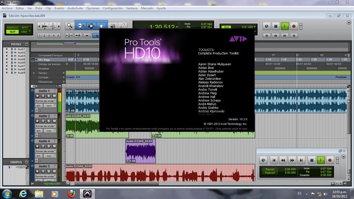
Task: Toggle Post-roll in floating transport
Action: pos(270,173)
